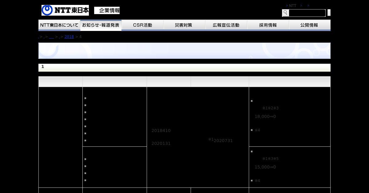Click the NTT東日本 logo
This screenshot has height=193, width=369.
(65, 10)
